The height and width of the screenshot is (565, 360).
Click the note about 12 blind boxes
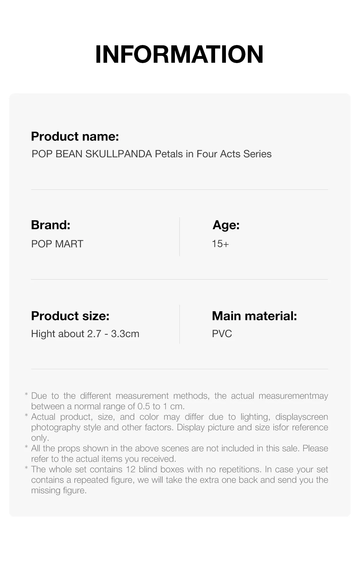179,480
